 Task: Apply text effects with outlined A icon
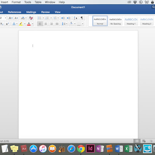pos(14,24)
